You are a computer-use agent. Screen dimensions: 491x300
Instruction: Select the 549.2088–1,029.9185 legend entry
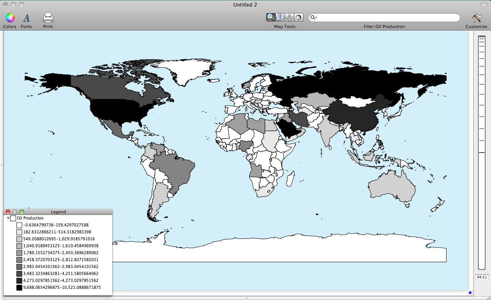tap(59, 239)
